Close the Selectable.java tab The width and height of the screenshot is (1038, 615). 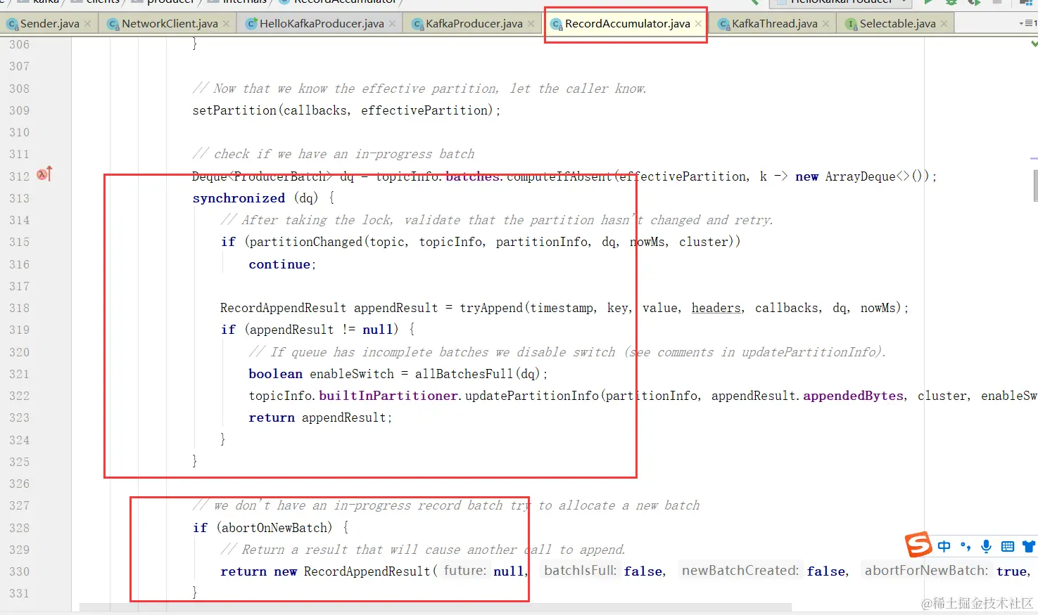tap(944, 24)
